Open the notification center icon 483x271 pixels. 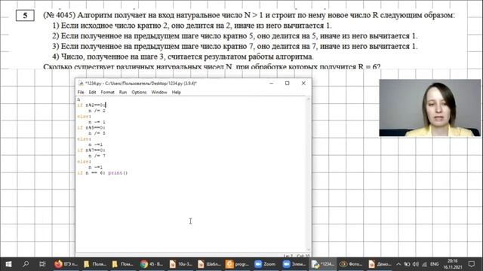(x=472, y=264)
